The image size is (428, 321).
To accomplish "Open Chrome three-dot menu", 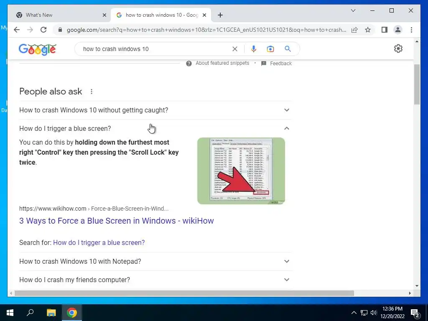I will pos(411,30).
